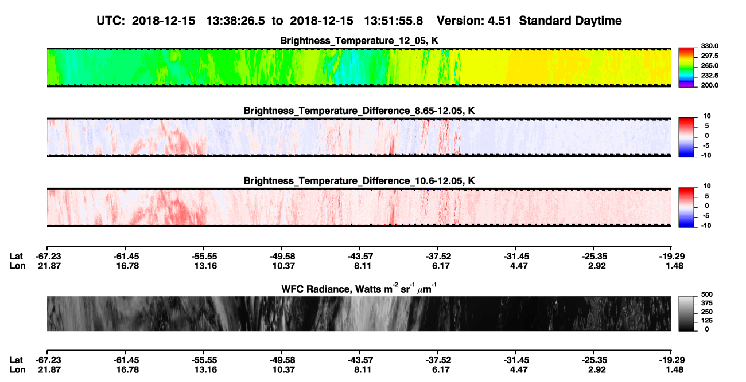Screen dimensions: 746x382
Task: Click the 250 label on radiance colorbar
Action: [x=707, y=312]
